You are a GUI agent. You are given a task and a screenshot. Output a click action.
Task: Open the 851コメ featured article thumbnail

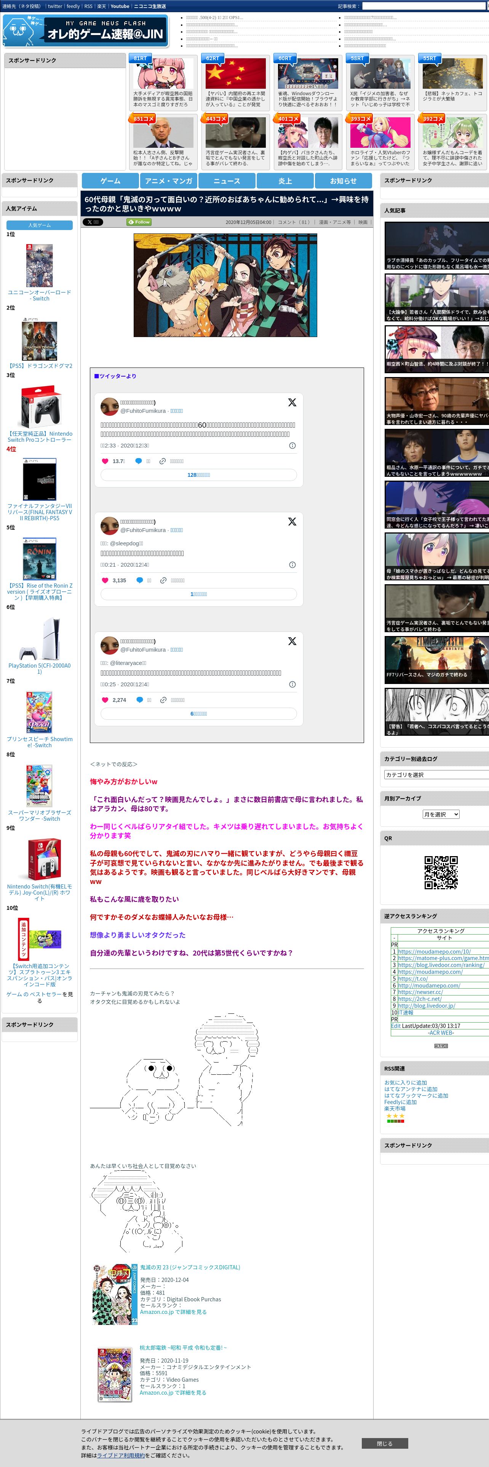pos(163,133)
